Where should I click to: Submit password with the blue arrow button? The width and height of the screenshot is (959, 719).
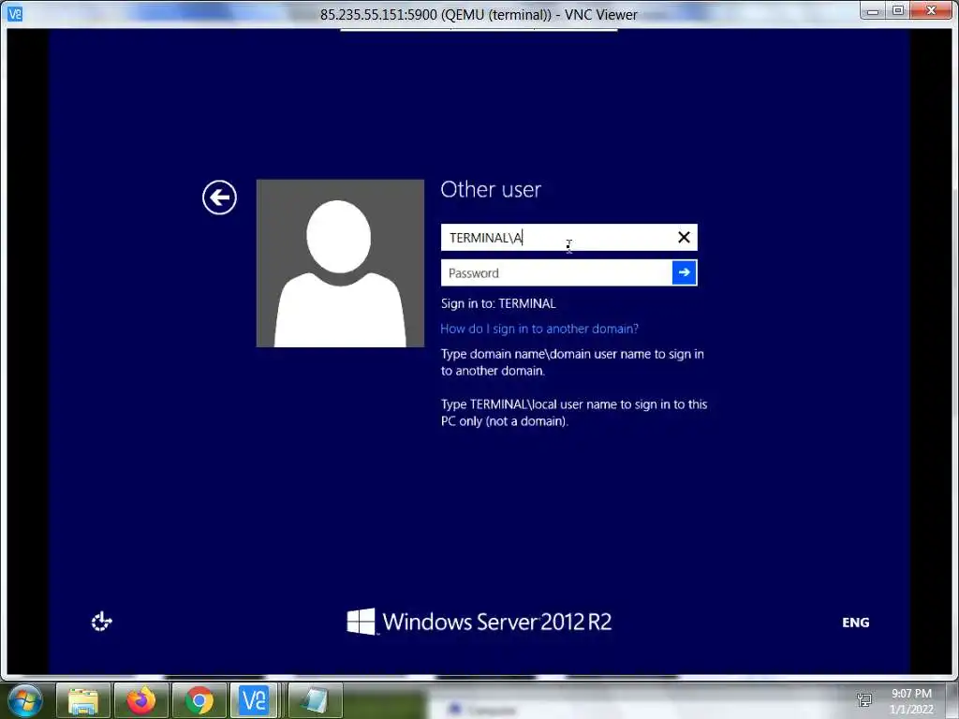point(684,272)
